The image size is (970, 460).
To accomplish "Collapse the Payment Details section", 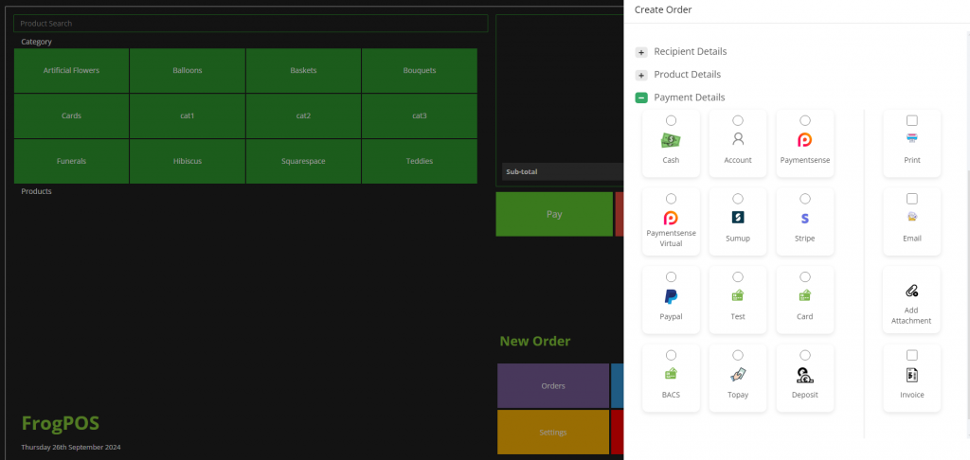I will click(x=641, y=97).
